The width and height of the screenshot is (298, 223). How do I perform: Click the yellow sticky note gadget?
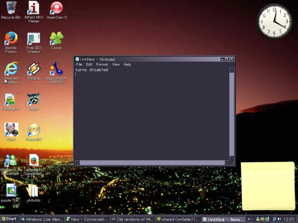268,186
